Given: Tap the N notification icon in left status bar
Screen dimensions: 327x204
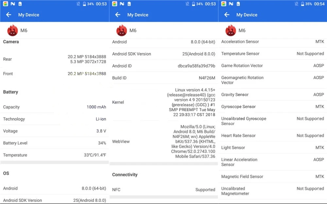Looking at the screenshot, I should (x=13, y=4).
